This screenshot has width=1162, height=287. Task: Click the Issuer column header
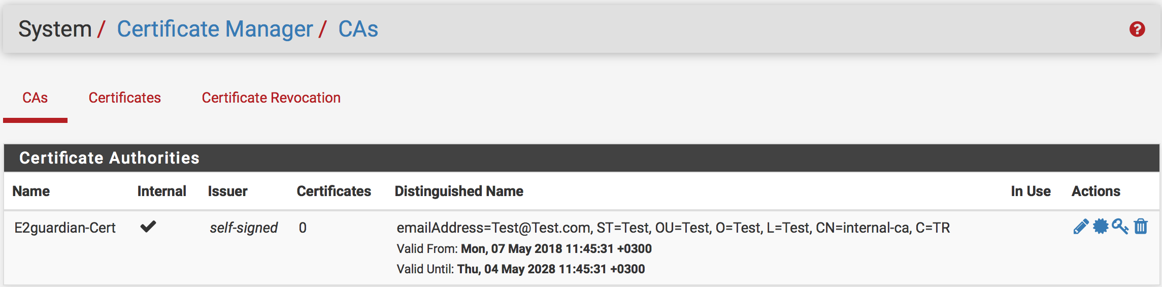(227, 191)
